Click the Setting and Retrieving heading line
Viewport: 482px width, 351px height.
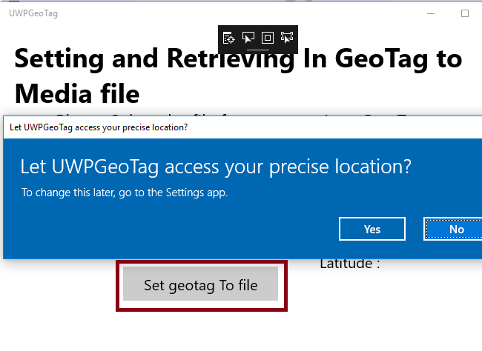pos(237,58)
